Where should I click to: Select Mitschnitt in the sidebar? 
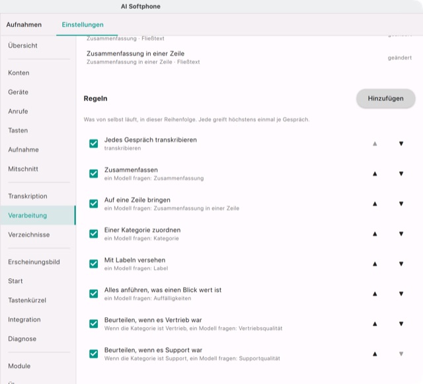38,169
